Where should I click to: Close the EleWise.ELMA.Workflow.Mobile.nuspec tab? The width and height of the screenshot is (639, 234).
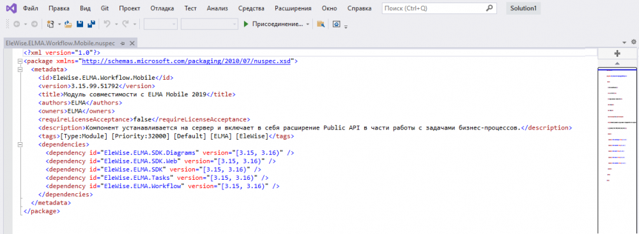(x=132, y=43)
